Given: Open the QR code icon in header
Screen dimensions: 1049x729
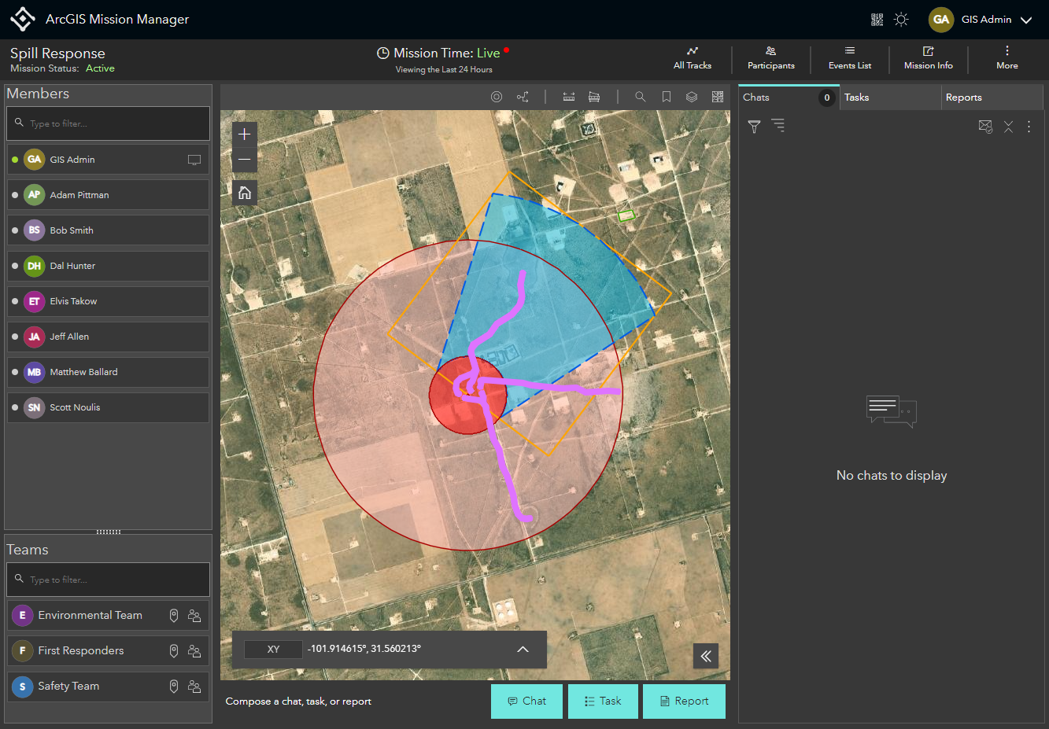Looking at the screenshot, I should [877, 20].
